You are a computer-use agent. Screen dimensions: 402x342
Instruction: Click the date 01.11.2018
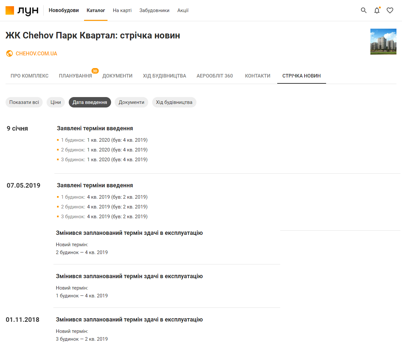click(22, 320)
